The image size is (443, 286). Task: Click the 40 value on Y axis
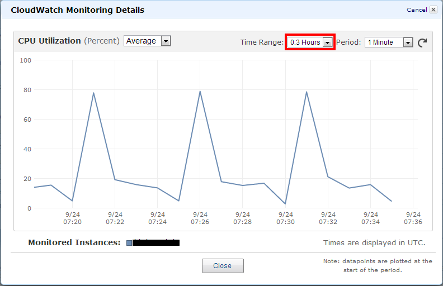click(27, 149)
